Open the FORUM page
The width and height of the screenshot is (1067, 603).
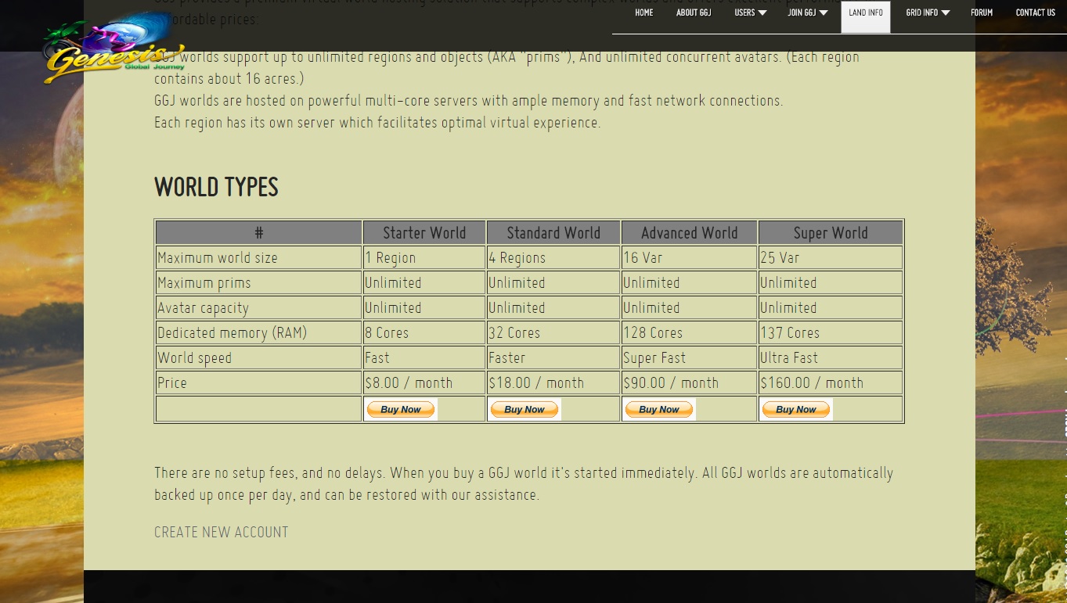pos(982,13)
